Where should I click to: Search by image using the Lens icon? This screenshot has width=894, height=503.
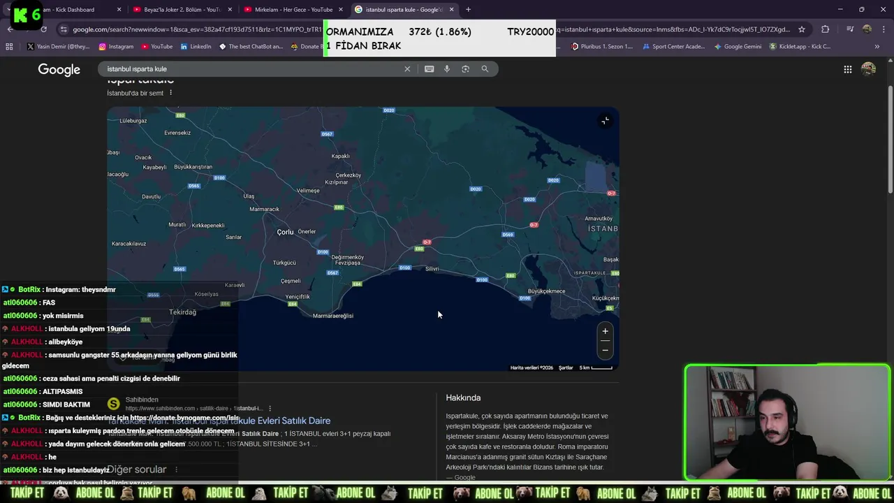465,69
